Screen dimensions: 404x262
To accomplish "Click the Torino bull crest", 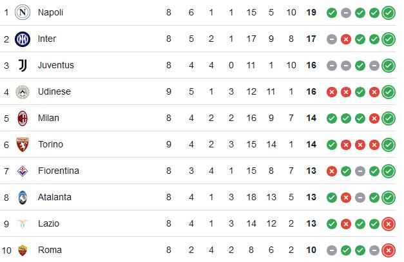I will (x=23, y=145).
